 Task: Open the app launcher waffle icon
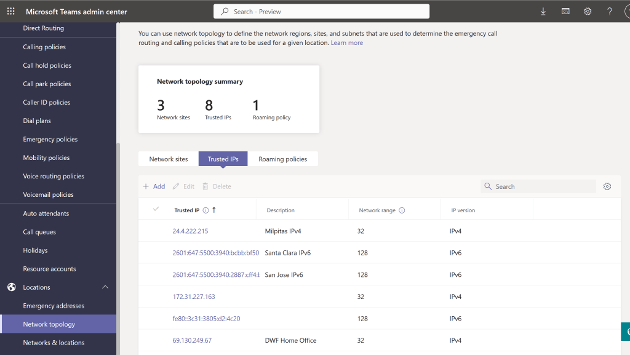(x=10, y=12)
